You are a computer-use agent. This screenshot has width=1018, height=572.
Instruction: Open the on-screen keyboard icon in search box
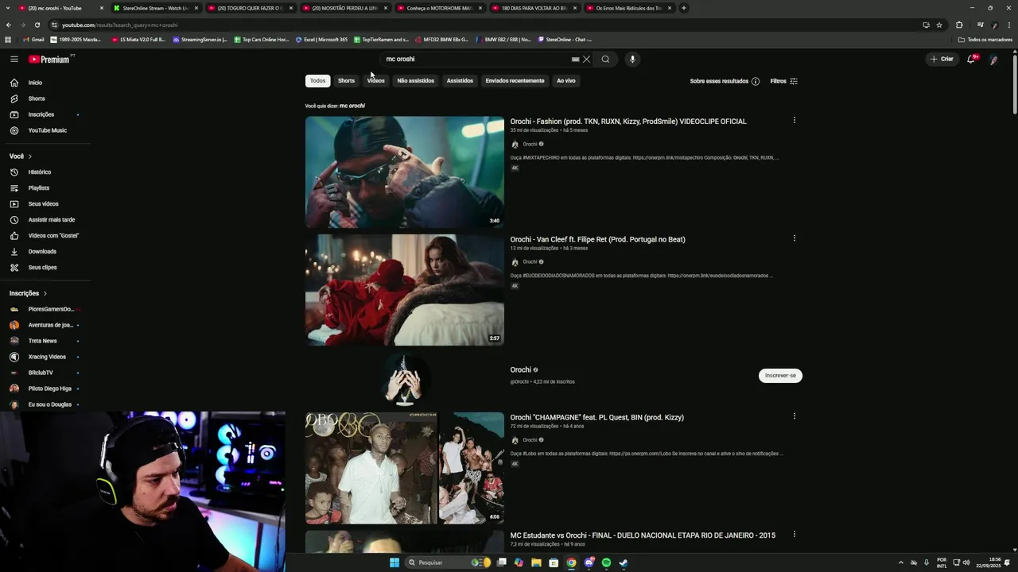click(575, 59)
